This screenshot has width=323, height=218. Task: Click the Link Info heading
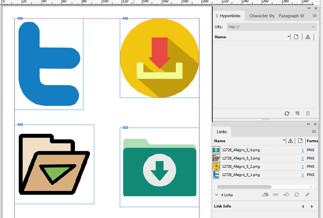click(222, 206)
